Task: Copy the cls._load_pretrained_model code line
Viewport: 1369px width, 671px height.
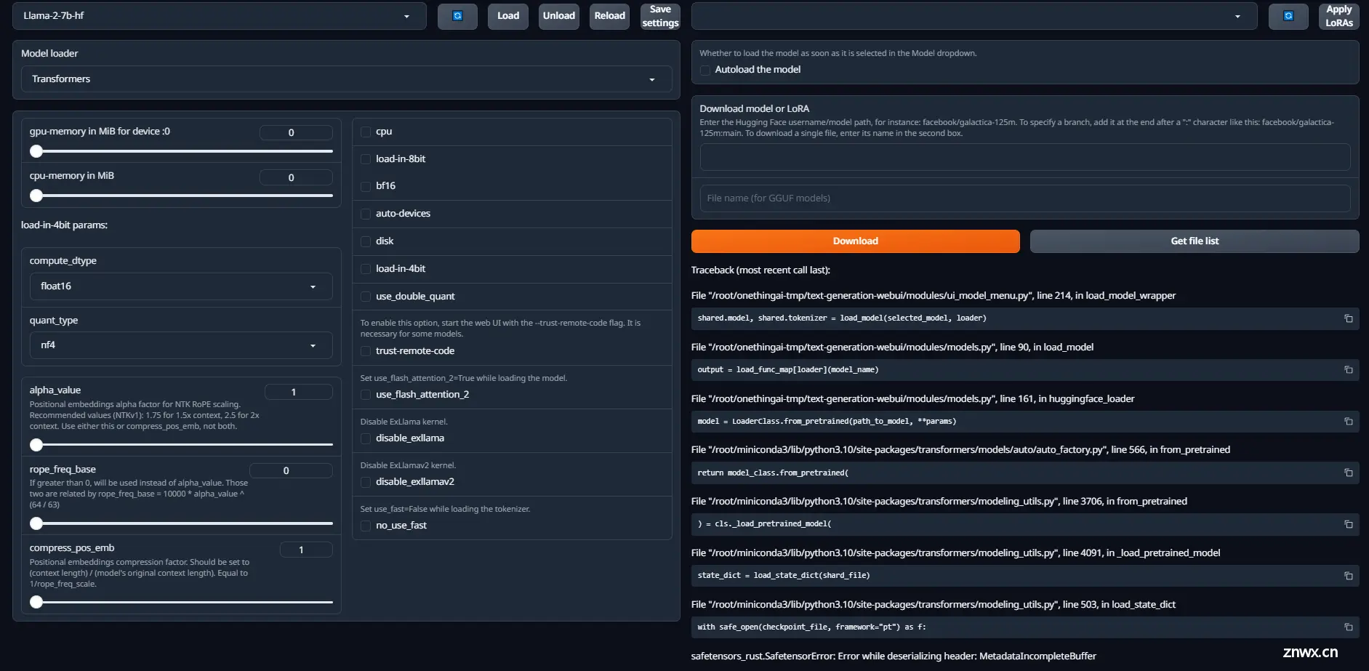Action: (x=1349, y=524)
